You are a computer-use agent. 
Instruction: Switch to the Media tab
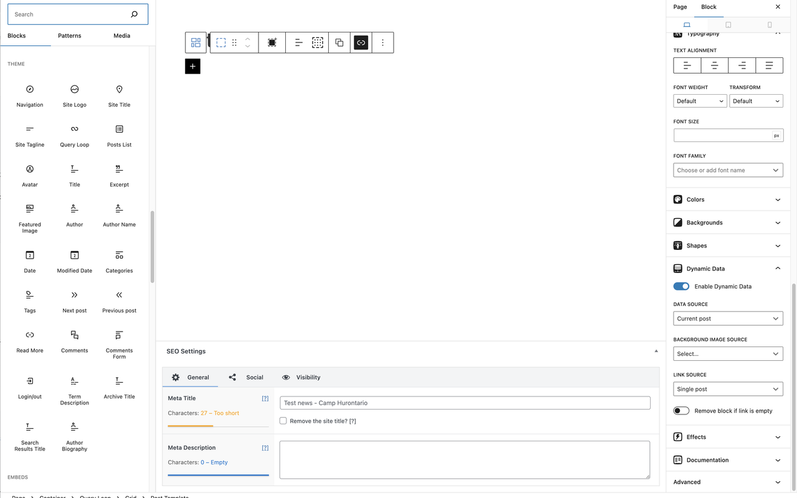coord(122,36)
